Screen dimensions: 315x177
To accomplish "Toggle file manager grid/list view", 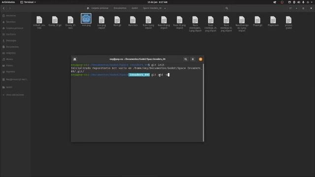I will 290,8.
